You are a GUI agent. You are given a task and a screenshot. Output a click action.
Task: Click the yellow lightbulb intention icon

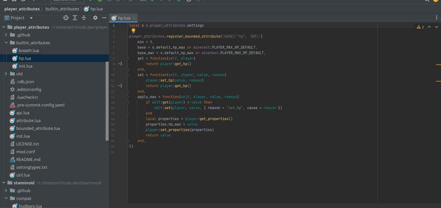point(134,31)
